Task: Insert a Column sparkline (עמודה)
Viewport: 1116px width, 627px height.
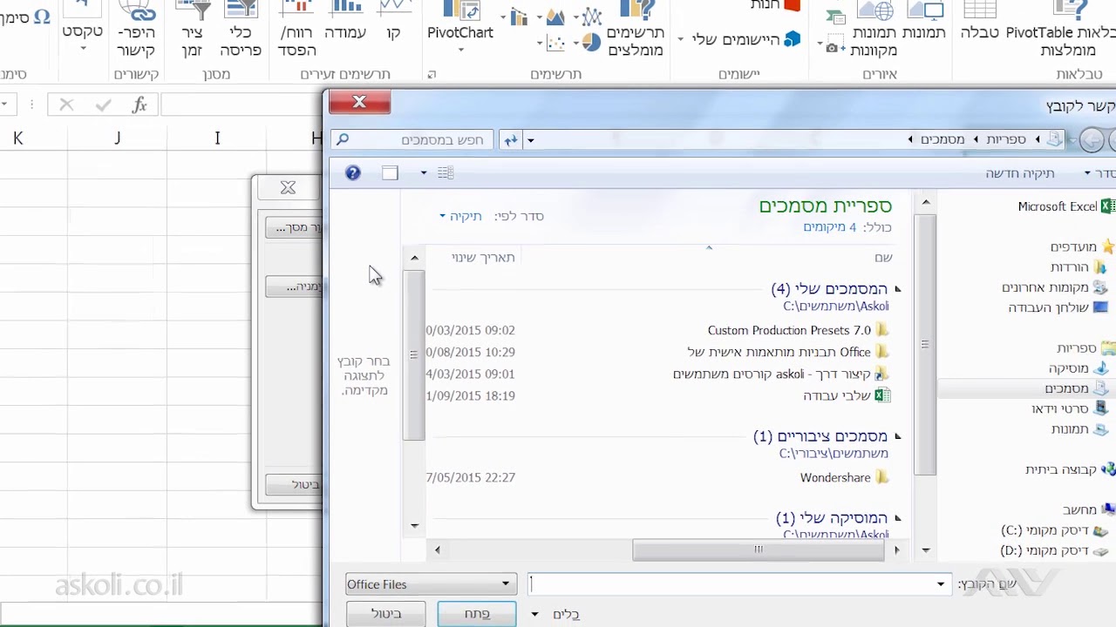Action: [345, 22]
